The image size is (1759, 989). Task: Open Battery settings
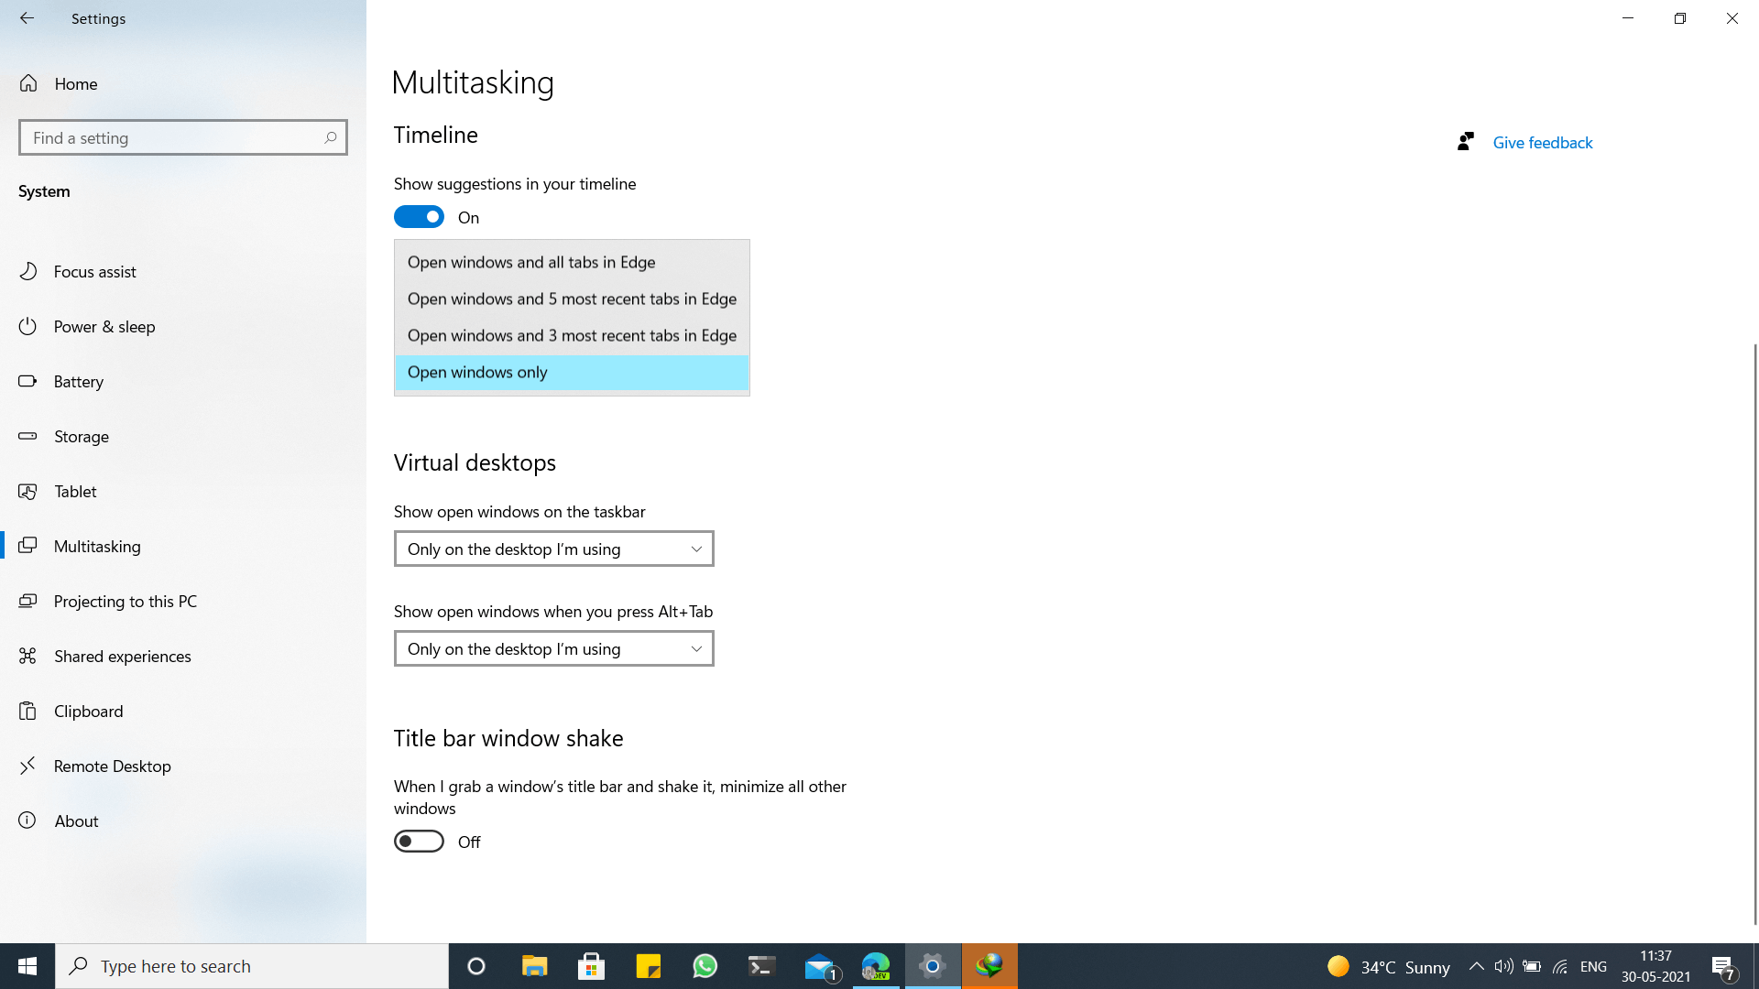coord(183,381)
